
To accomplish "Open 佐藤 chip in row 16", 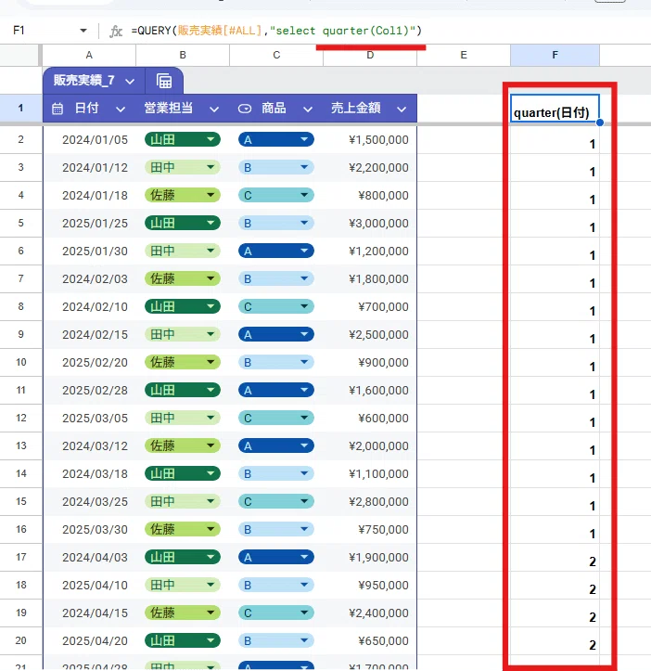I will [x=182, y=529].
